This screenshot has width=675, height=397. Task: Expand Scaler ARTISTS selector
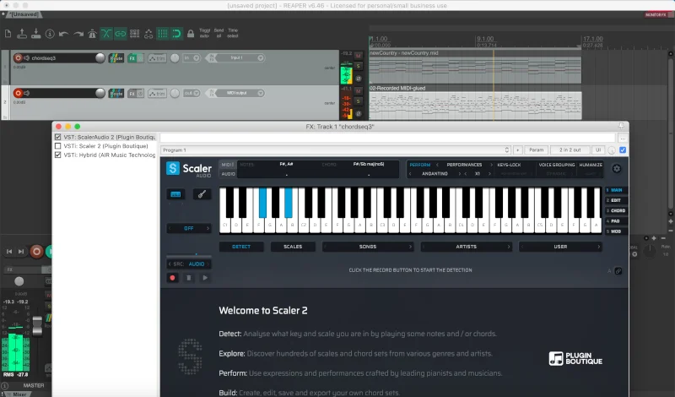[x=467, y=247]
